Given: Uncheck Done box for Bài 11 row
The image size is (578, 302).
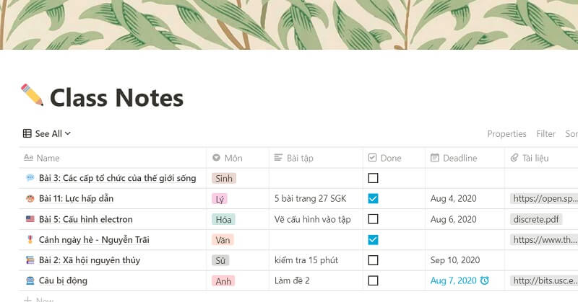Looking at the screenshot, I should click(373, 199).
